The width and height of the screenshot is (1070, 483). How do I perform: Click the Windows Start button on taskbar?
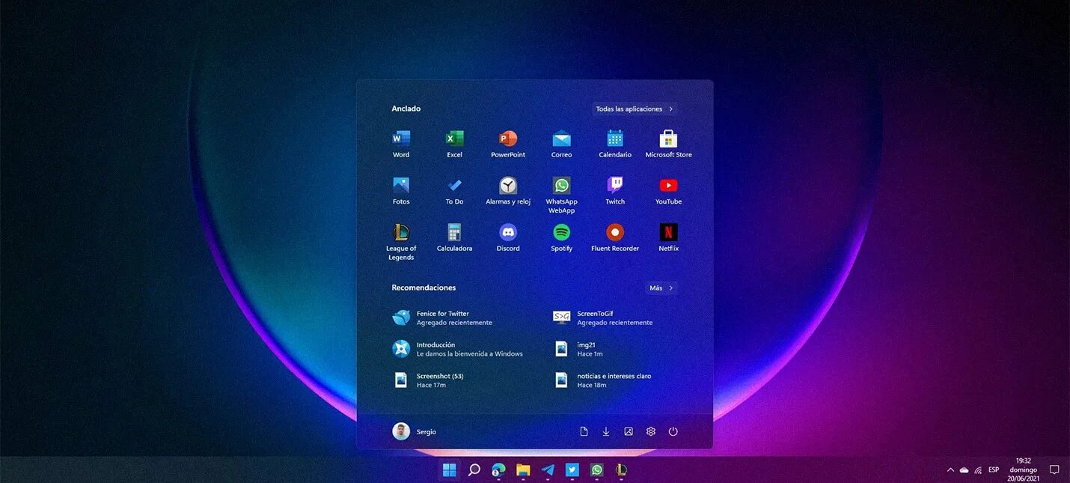[x=450, y=470]
